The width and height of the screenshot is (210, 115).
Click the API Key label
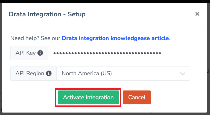(x=26, y=53)
